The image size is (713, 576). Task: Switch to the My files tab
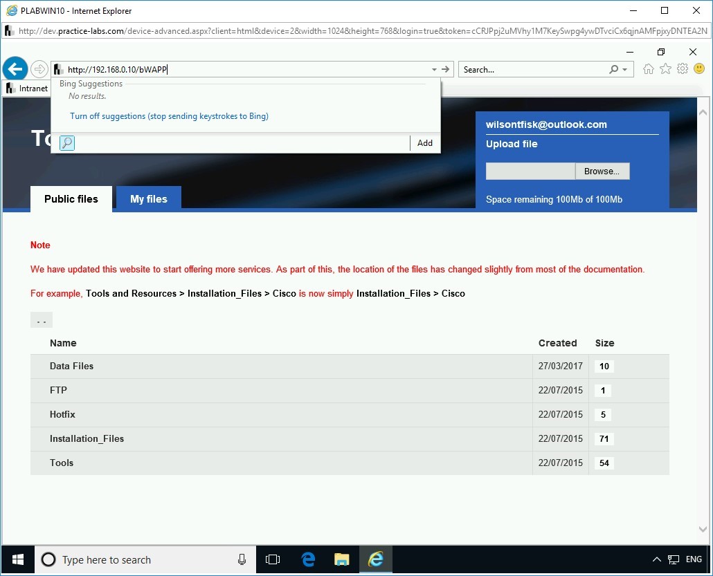pos(148,198)
